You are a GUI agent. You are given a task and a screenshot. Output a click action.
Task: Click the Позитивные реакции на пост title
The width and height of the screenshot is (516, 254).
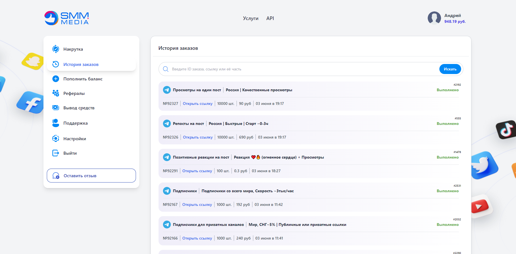(201, 157)
